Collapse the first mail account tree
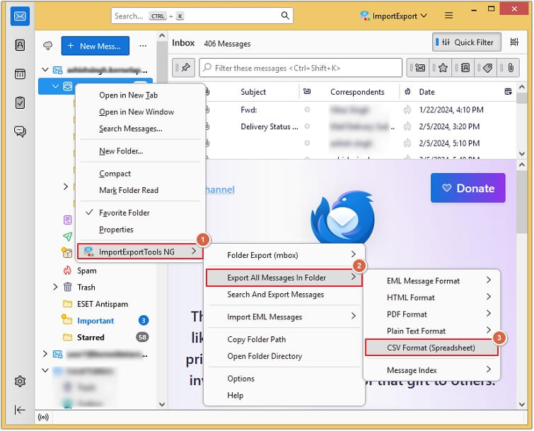 pos(45,70)
